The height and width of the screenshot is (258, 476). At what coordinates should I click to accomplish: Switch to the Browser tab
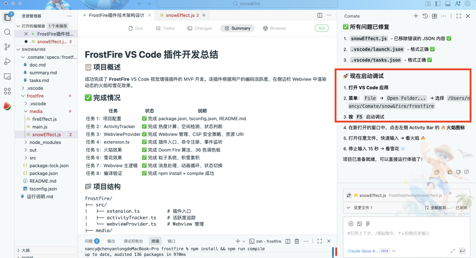click(275, 28)
